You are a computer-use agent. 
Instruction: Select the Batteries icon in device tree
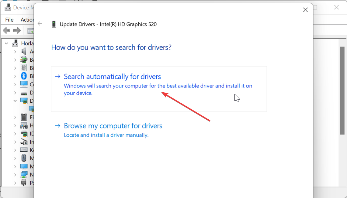coord(24,60)
